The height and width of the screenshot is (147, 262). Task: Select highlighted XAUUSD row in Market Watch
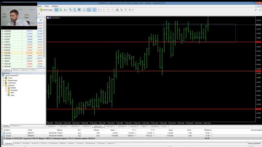tap(23, 53)
